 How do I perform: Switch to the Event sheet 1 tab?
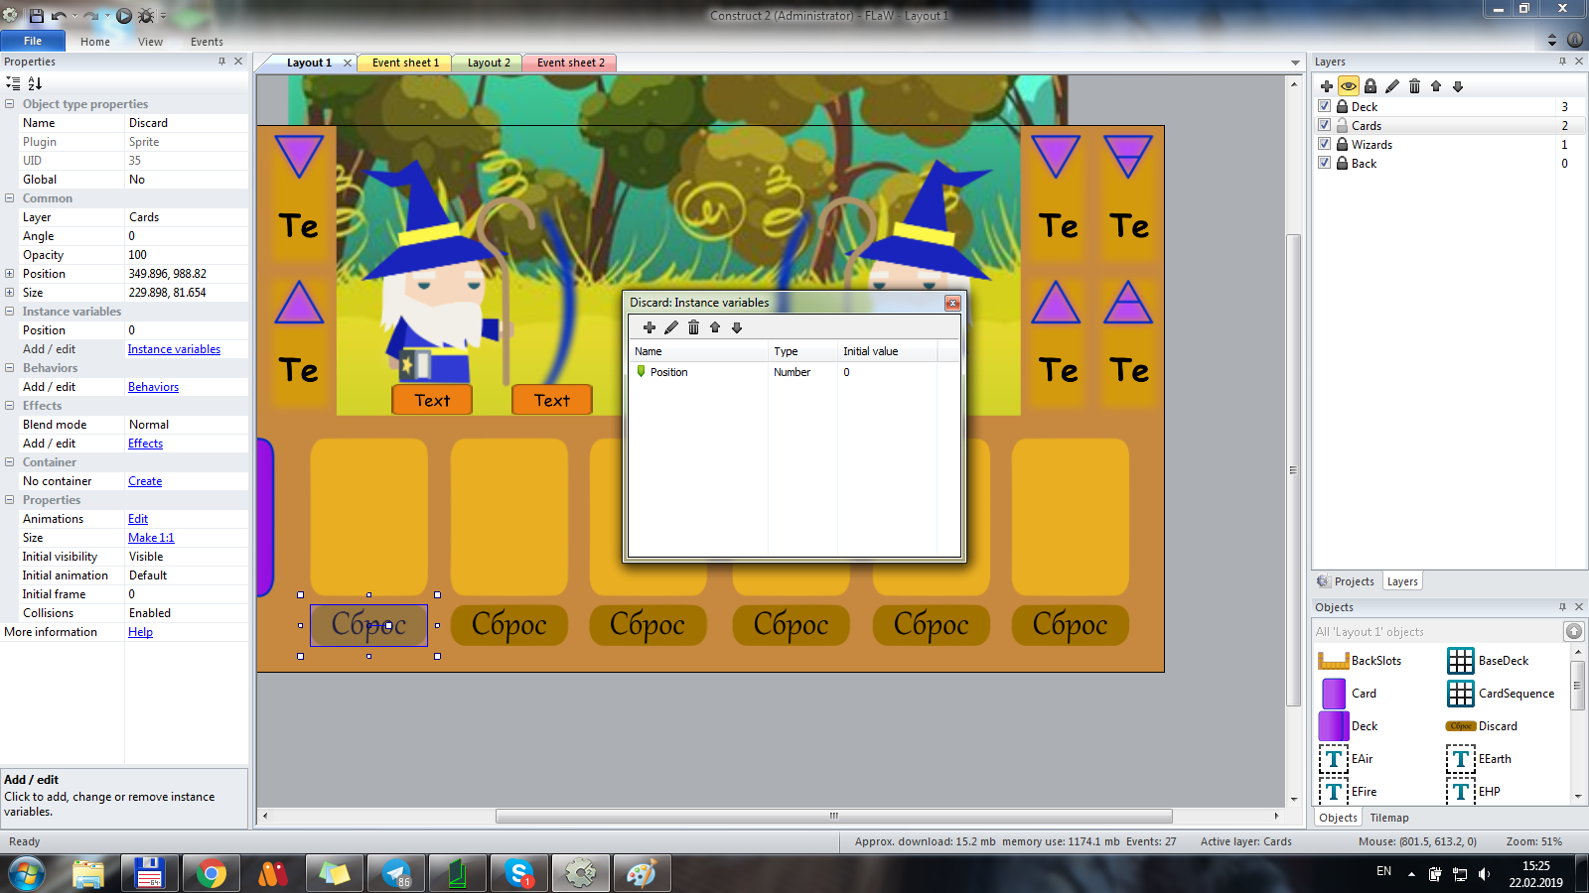coord(405,63)
